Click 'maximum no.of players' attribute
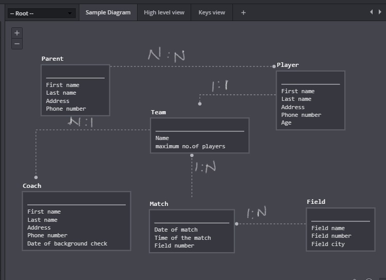 click(190, 146)
